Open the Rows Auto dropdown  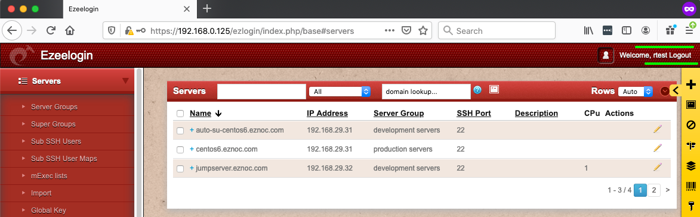636,92
